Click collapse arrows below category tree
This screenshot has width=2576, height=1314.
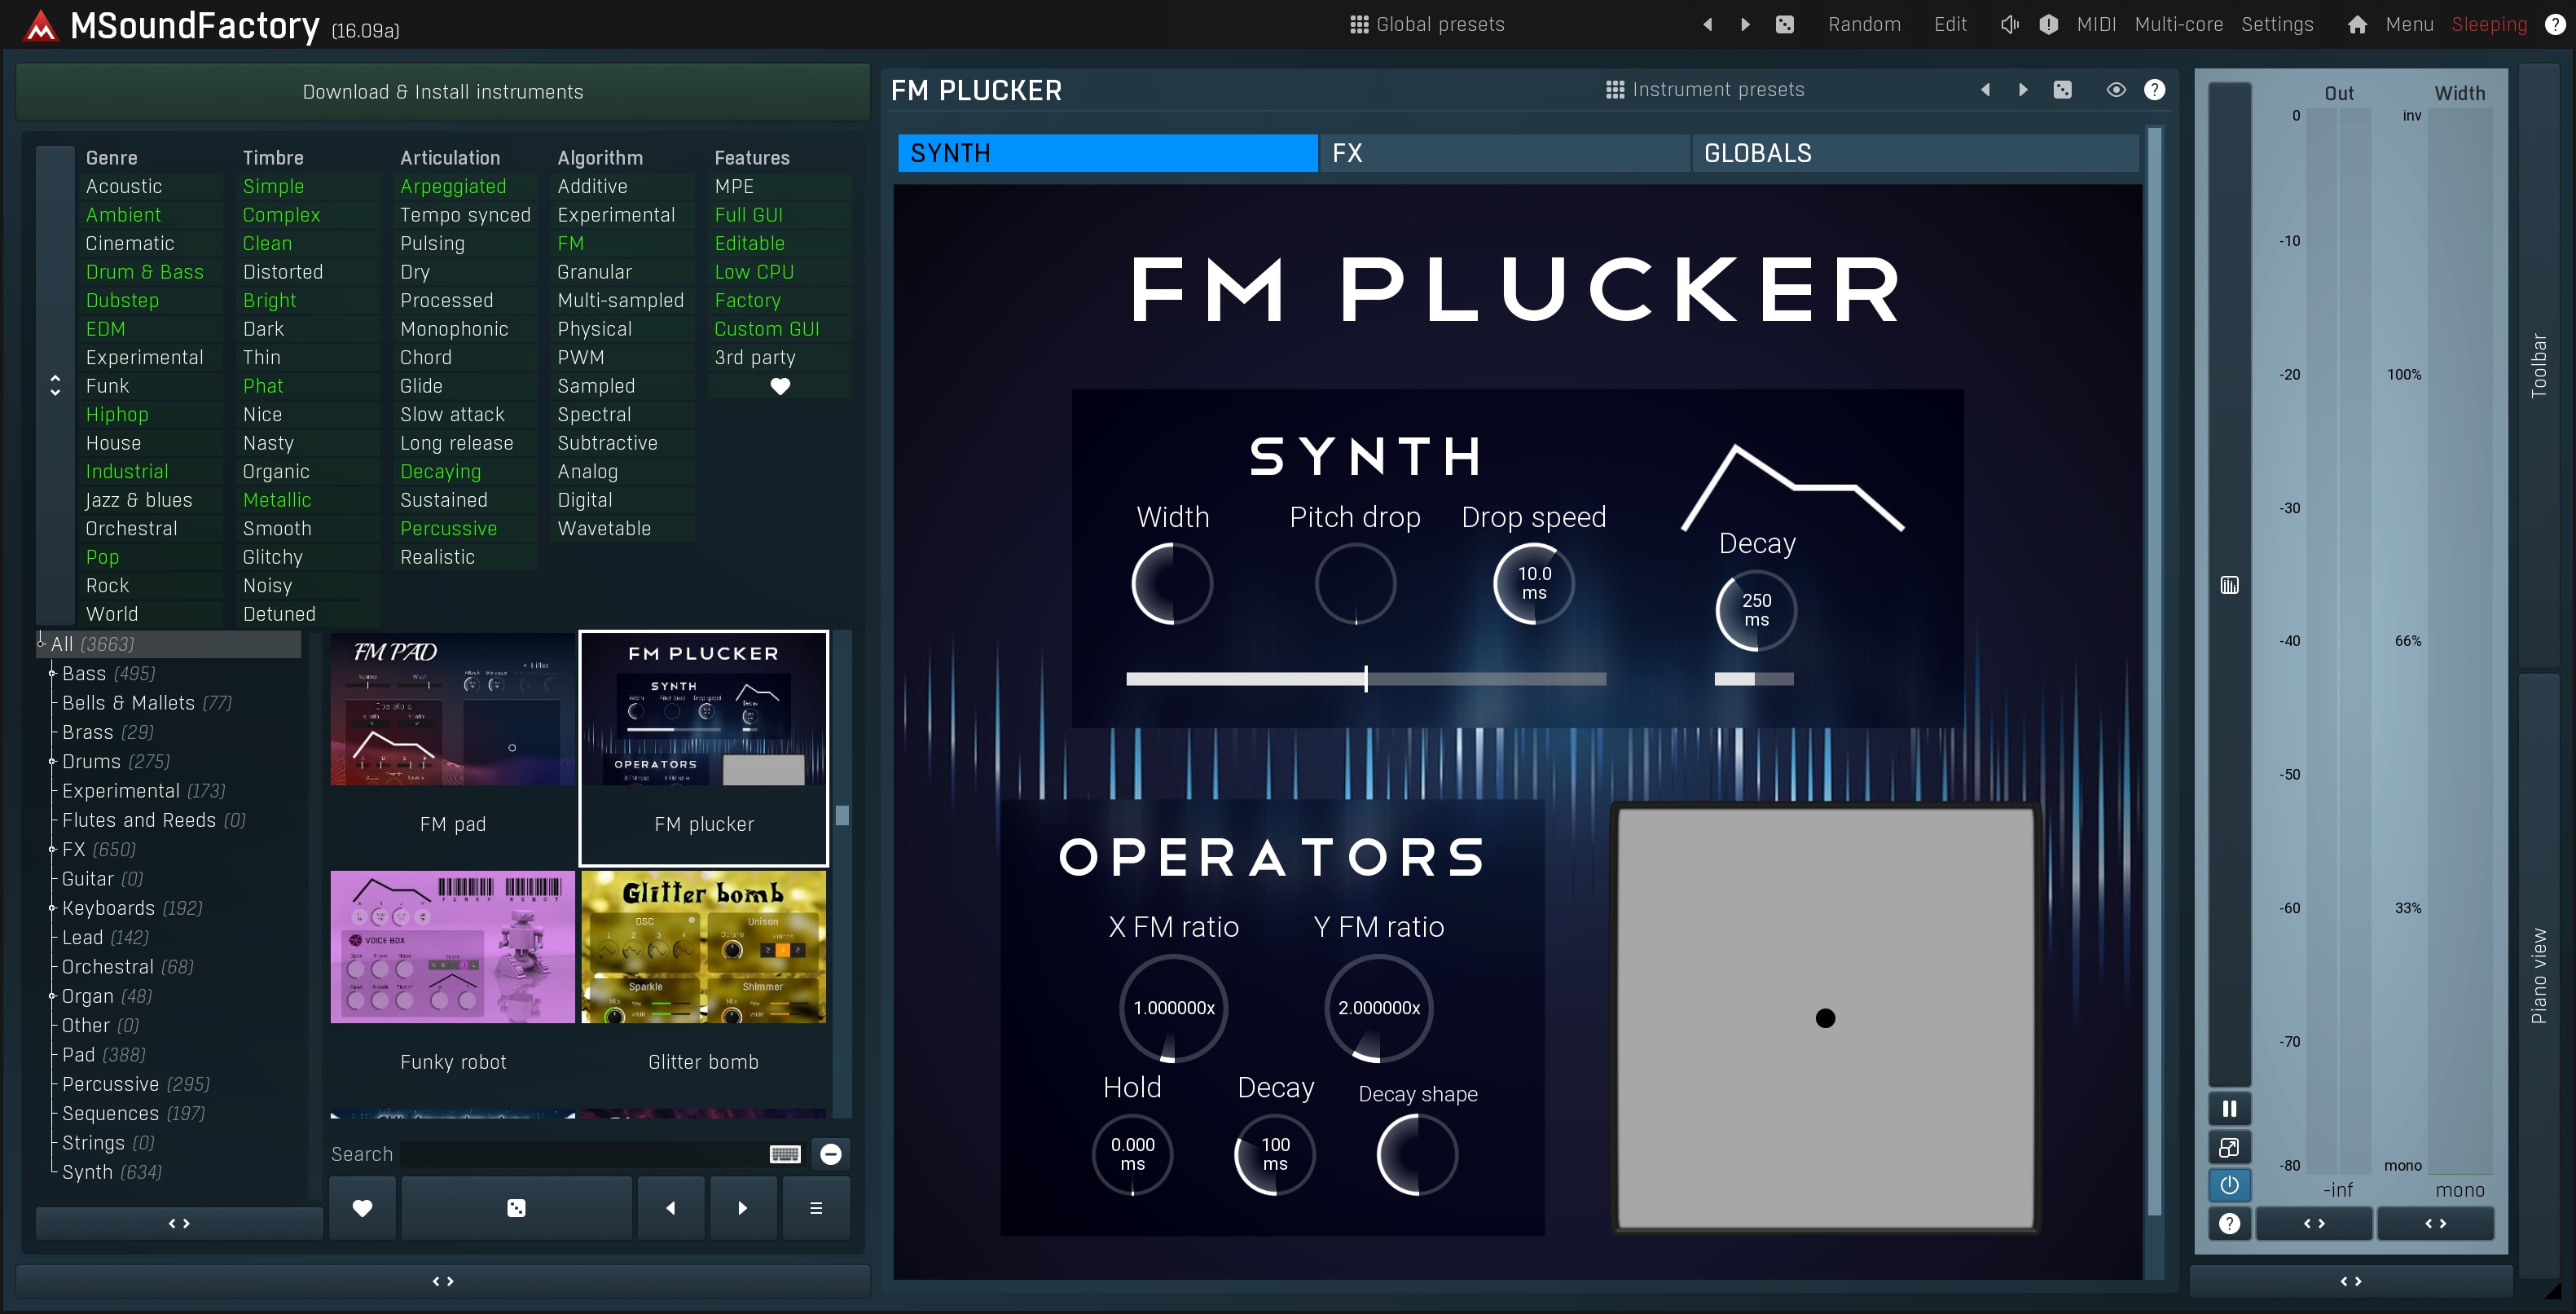tap(179, 1224)
